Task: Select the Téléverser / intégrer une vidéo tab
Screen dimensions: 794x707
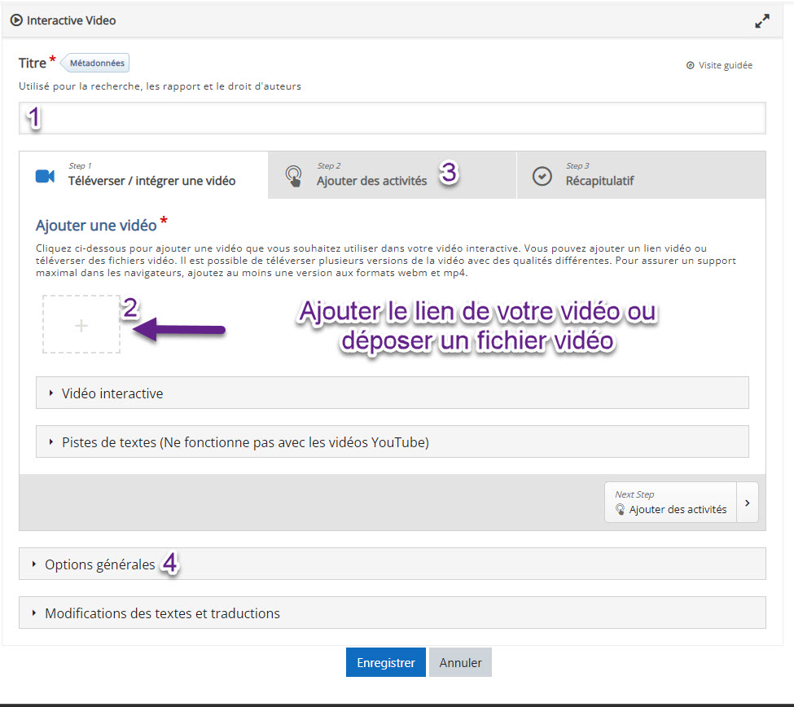Action: (144, 175)
